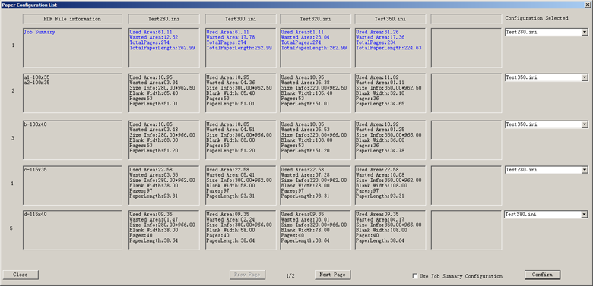The height and width of the screenshot is (286, 593).
Task: Click the Close button at bottom left
Action: click(20, 275)
